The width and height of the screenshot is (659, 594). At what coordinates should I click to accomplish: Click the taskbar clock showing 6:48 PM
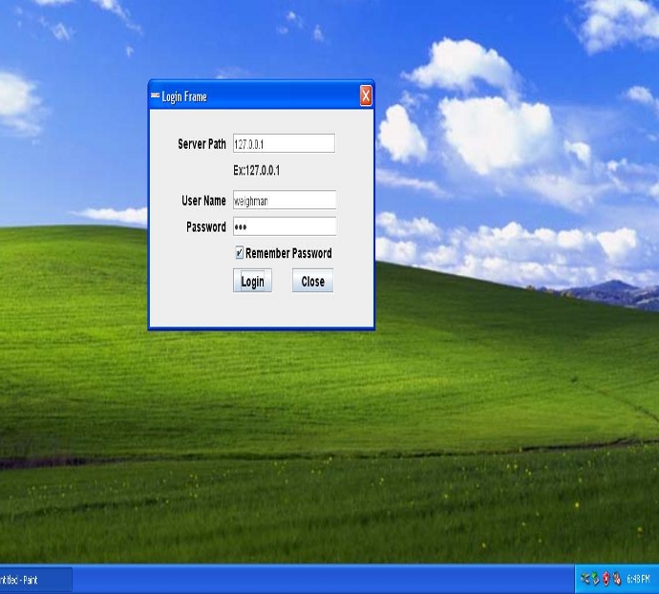pos(638,580)
